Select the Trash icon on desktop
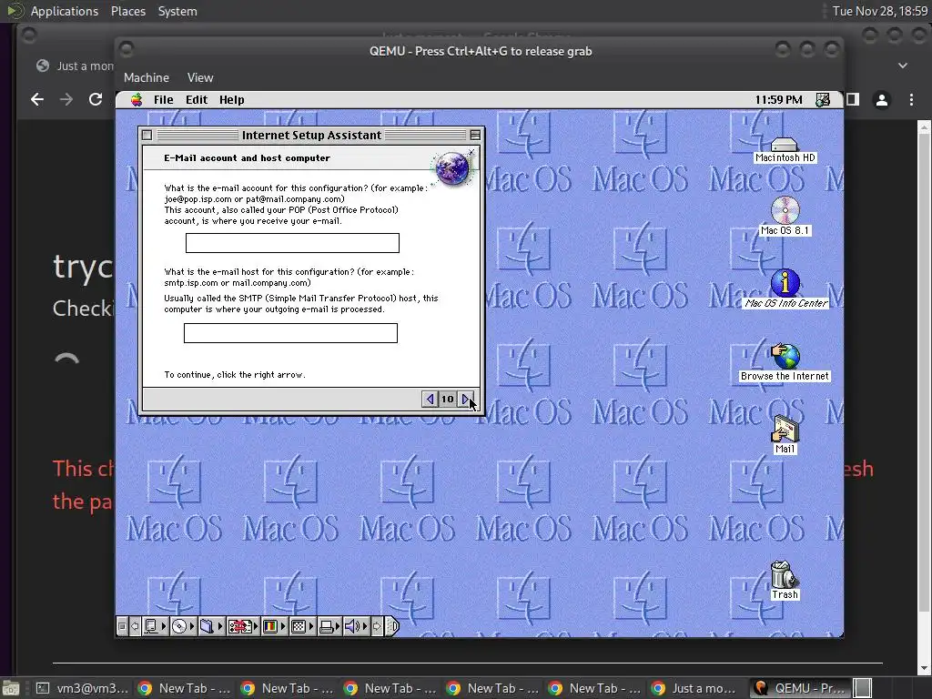932x699 pixels. 785,580
